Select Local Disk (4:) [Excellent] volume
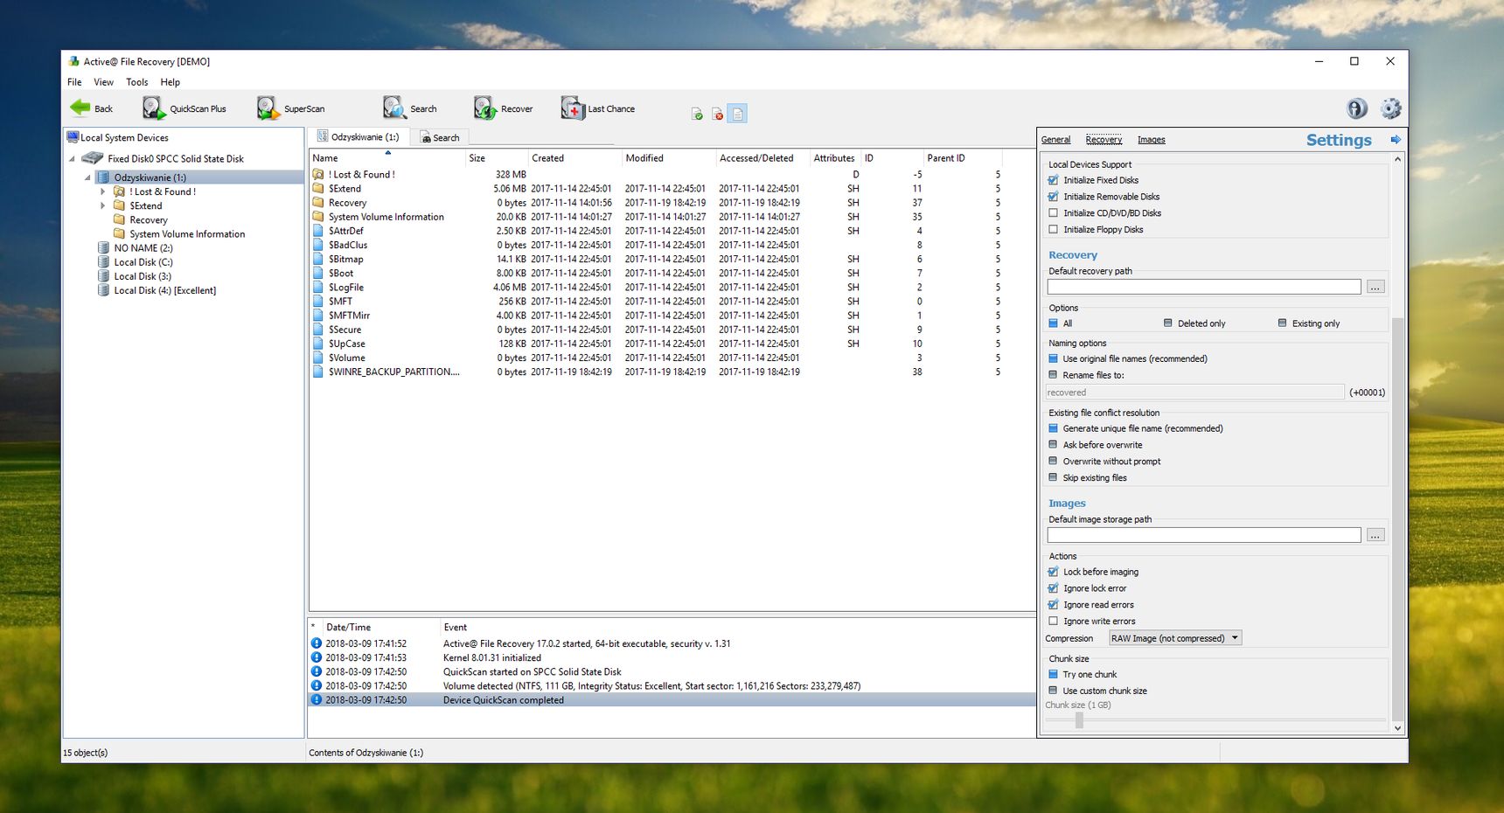This screenshot has height=813, width=1504. click(x=164, y=290)
